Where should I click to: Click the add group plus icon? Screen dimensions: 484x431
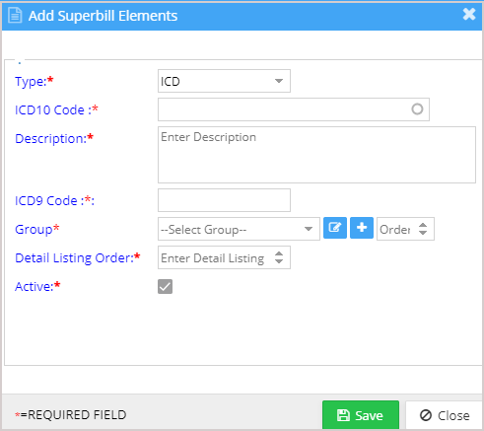tap(362, 228)
